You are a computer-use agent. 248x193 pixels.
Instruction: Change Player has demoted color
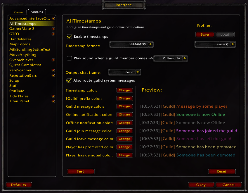point(124,155)
